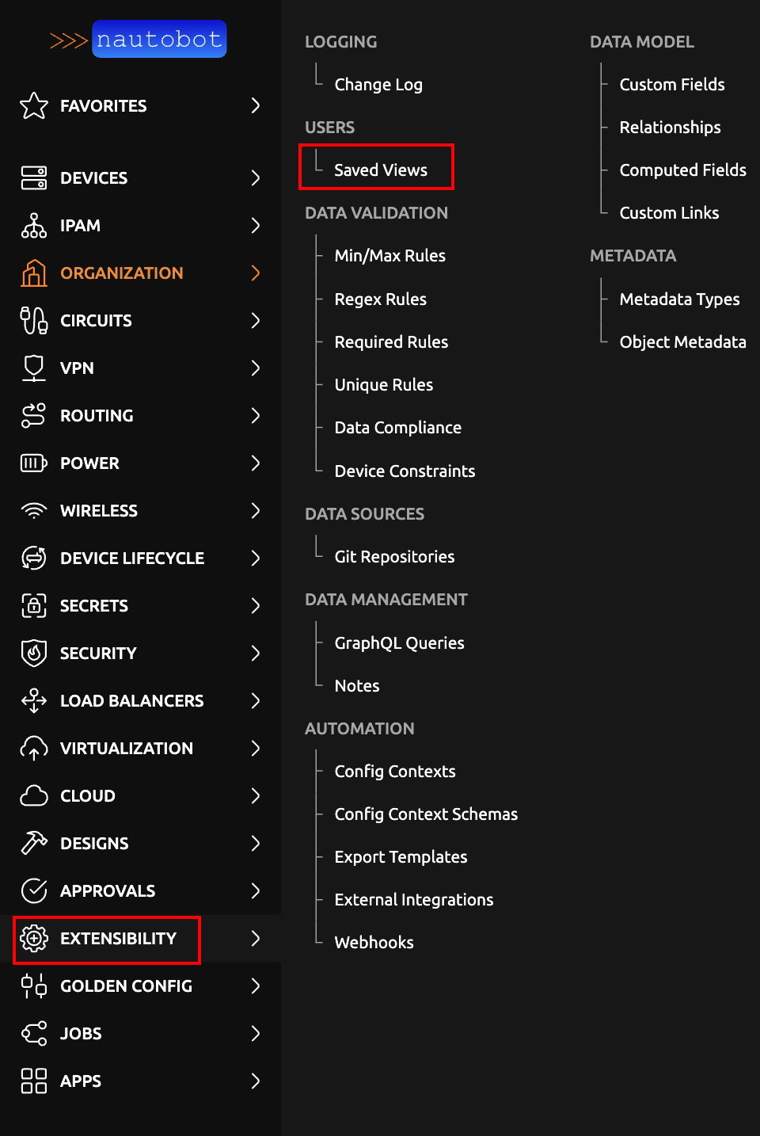
Task: Expand the Jobs section arrow
Action: coord(255,1033)
